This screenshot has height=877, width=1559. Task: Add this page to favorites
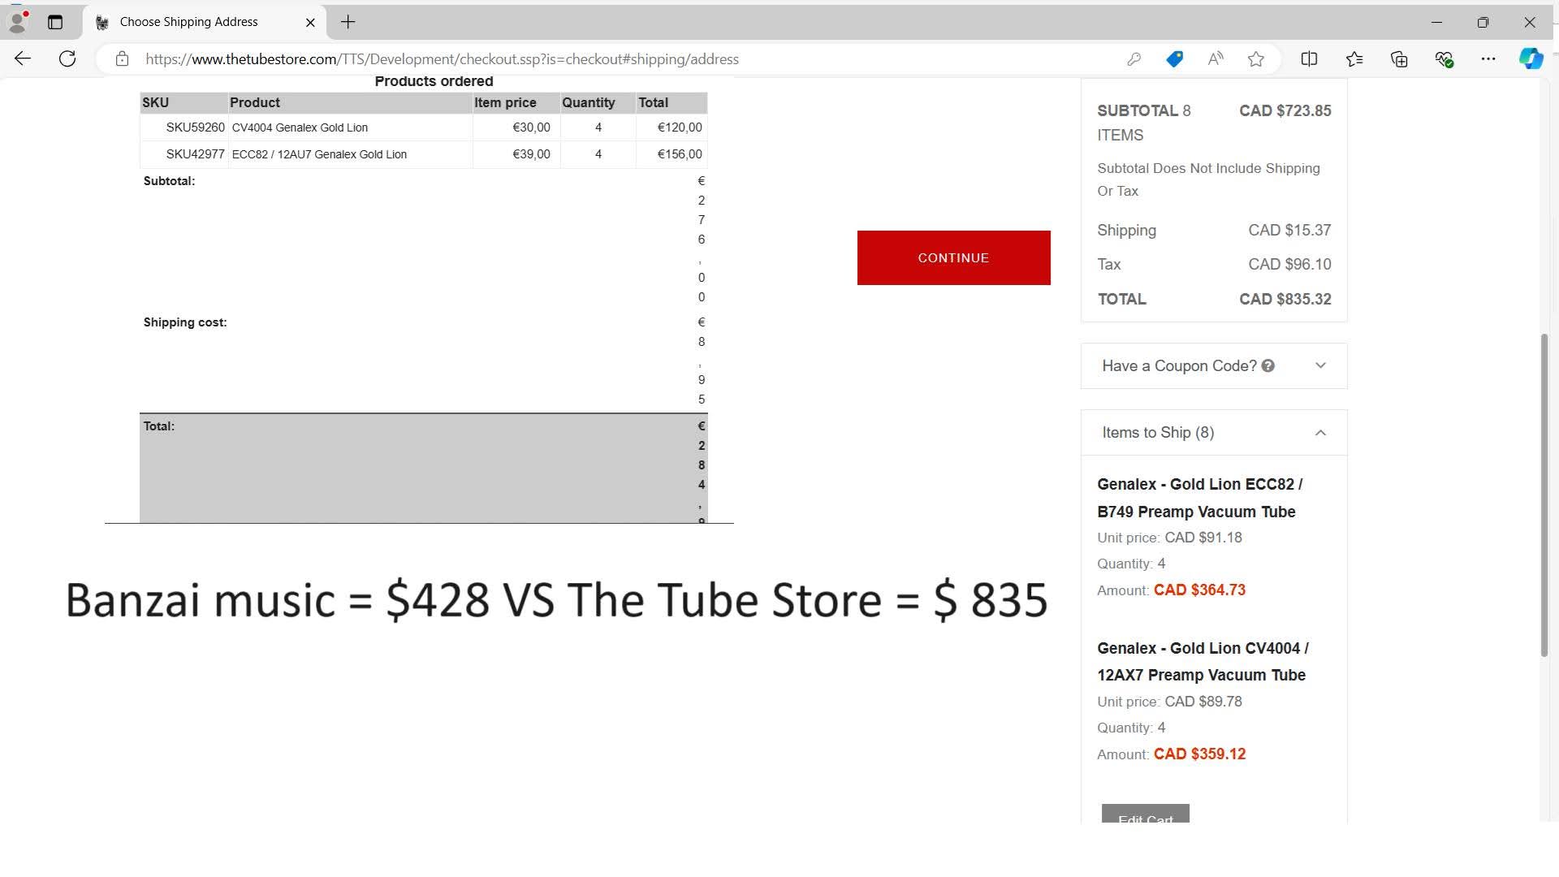(1256, 59)
